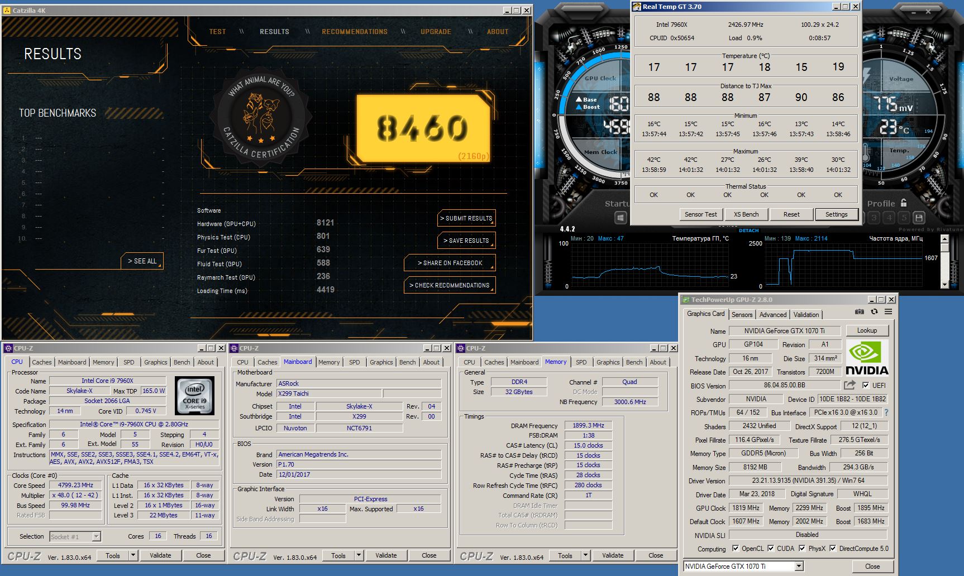Click the title bar icon of the CPU-Z Mainboard window

coord(234,348)
